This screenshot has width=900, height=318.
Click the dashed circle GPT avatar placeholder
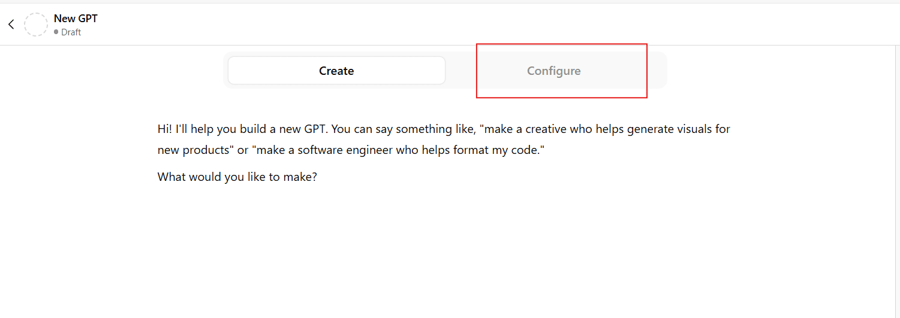click(36, 25)
